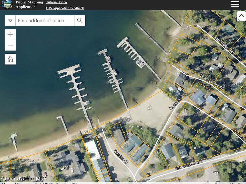246x184 pixels.
Task: Click the Public Mapping Application title
Action: [x=29, y=5]
